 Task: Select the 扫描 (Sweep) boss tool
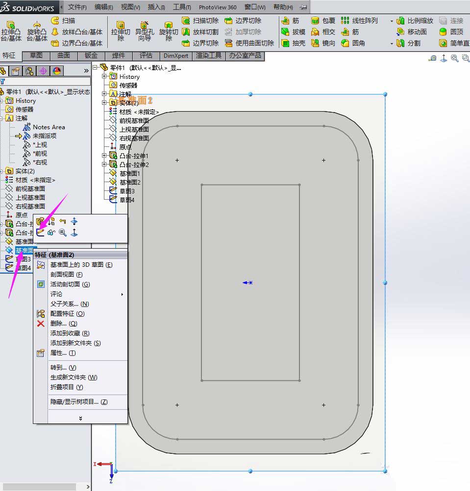(63, 21)
